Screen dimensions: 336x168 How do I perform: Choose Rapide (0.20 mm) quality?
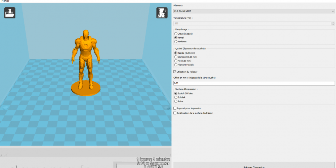click(184, 53)
